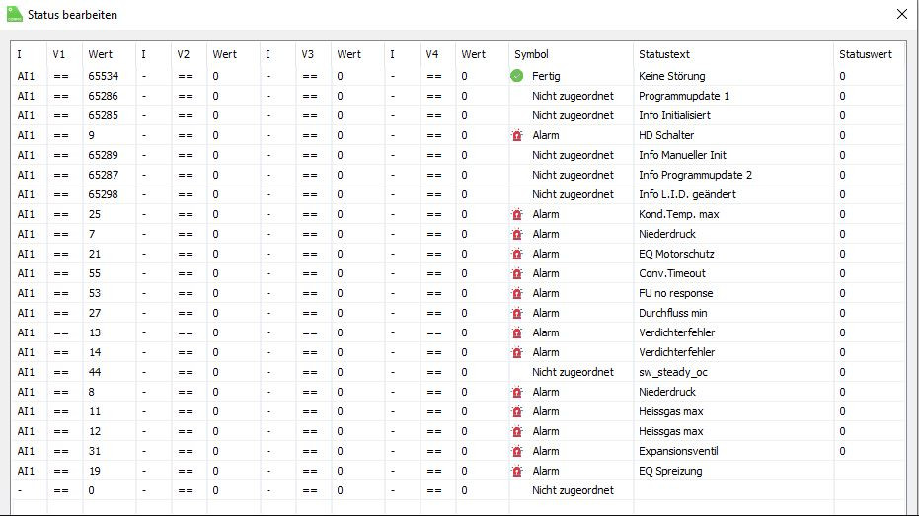Select the Expansionsventil status text
919x516 pixels.
(x=678, y=452)
